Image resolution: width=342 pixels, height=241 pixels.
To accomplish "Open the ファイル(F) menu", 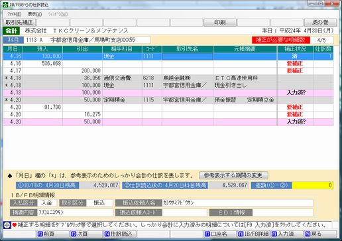I will tap(15, 14).
